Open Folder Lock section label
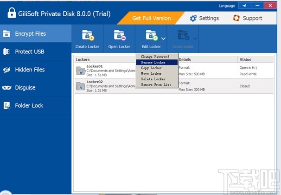This screenshot has height=195, width=281. point(29,105)
